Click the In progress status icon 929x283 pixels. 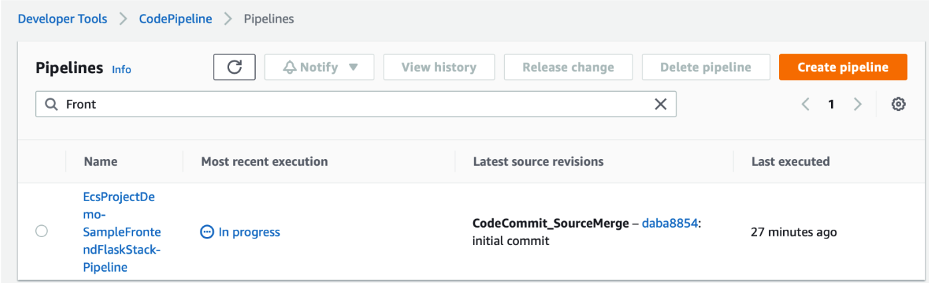click(207, 232)
